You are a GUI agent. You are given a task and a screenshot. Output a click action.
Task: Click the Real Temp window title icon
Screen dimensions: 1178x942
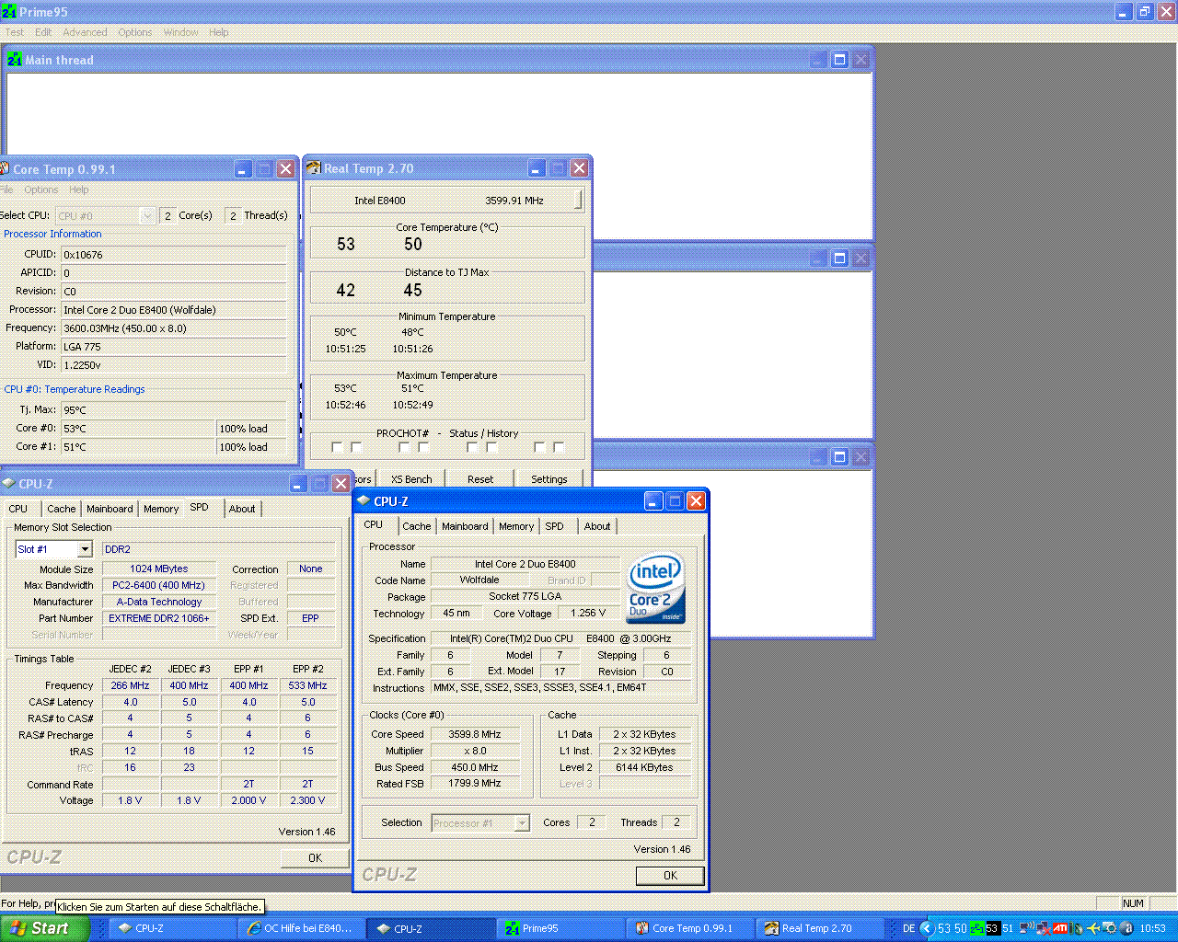click(313, 168)
